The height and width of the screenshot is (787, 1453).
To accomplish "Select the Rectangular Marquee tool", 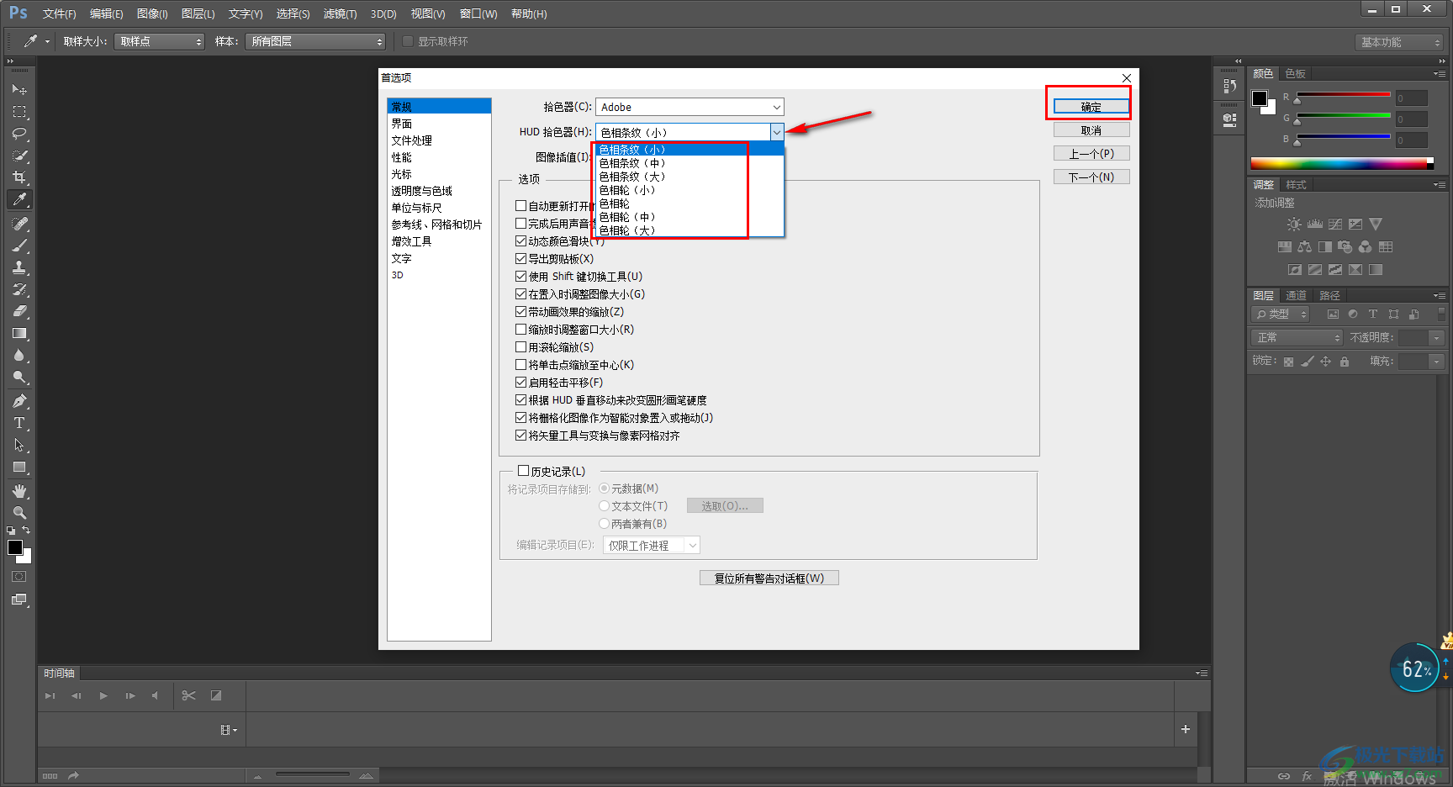I will point(19,111).
